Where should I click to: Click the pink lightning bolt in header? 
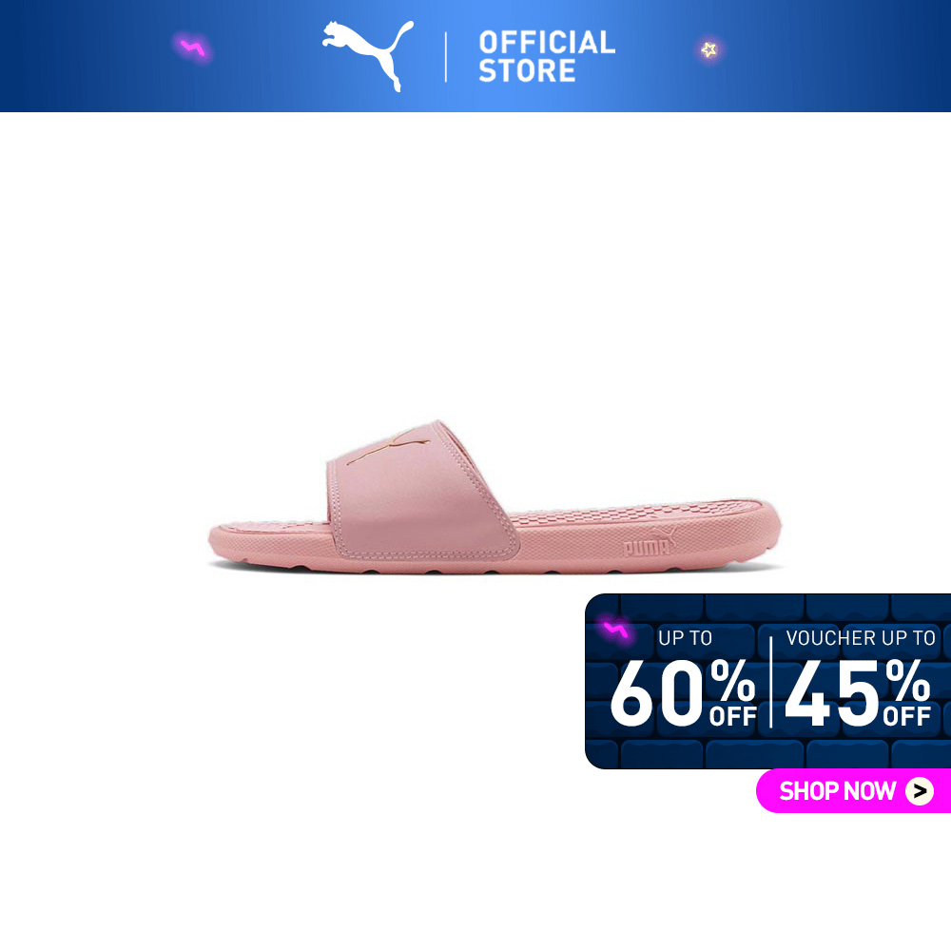click(x=193, y=48)
